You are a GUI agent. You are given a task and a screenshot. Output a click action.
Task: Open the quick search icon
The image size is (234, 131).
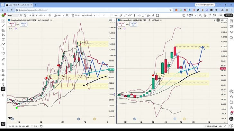click(x=201, y=15)
